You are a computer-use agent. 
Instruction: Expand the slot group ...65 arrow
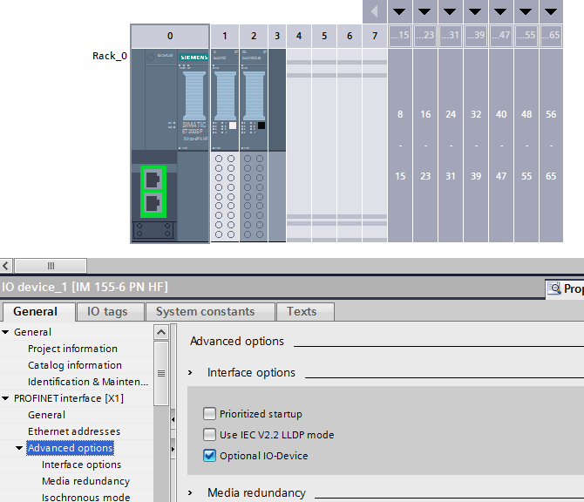point(551,11)
